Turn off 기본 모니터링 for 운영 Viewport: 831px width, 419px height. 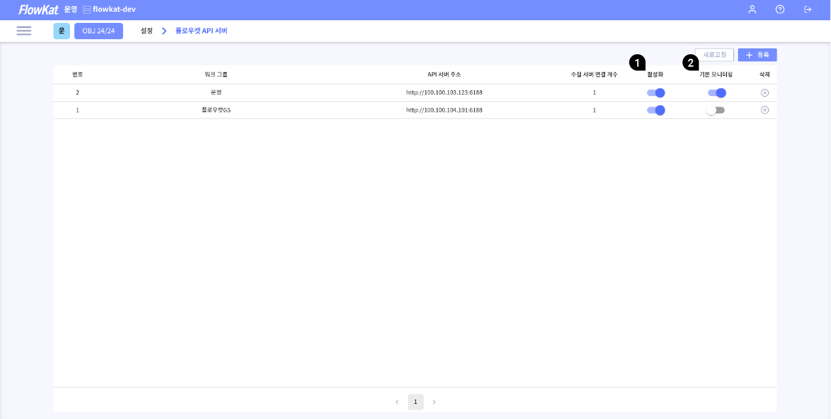click(716, 93)
